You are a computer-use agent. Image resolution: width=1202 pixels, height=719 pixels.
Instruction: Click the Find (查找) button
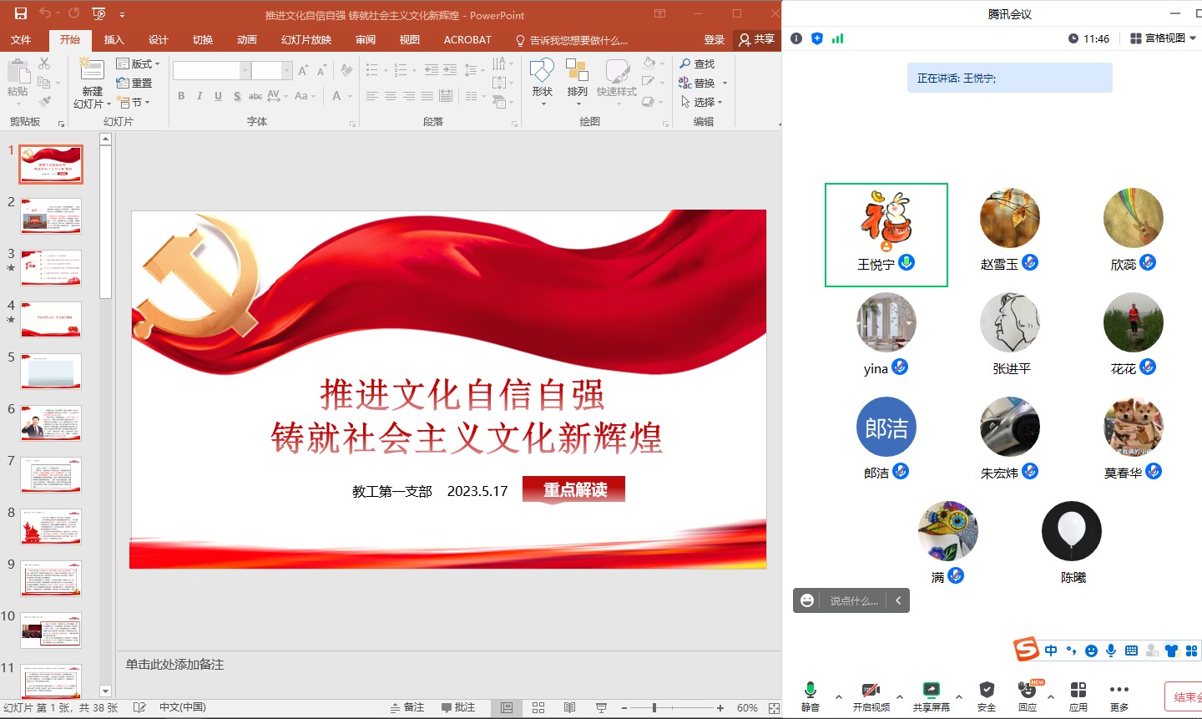click(698, 63)
